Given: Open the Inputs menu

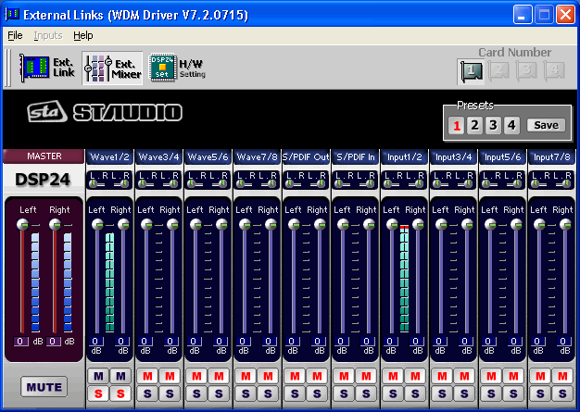Looking at the screenshot, I should pos(48,35).
